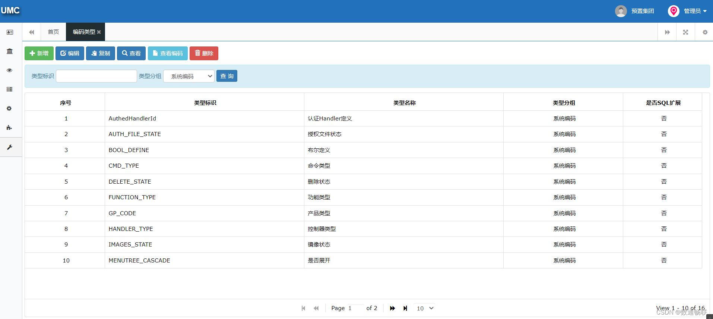
Task: Select the GP_CODE row
Action: pyautogui.click(x=364, y=213)
